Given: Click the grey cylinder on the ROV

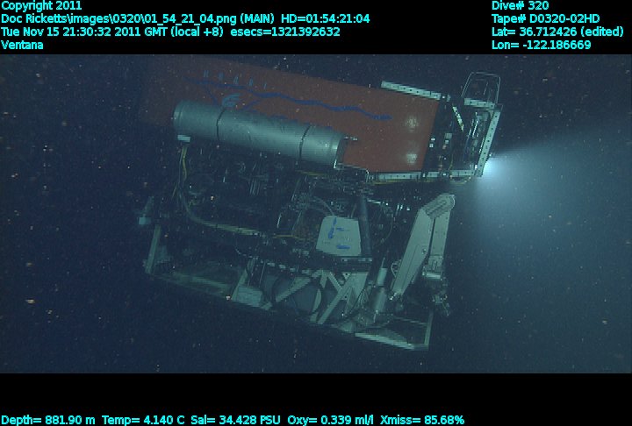Looking at the screenshot, I should (x=258, y=133).
